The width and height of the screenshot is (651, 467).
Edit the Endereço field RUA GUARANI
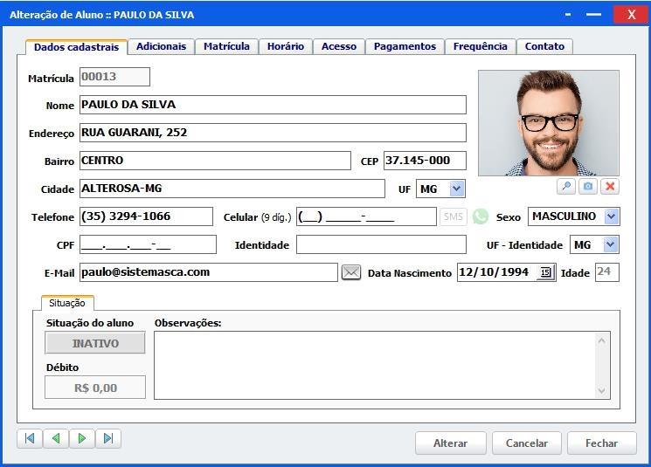pyautogui.click(x=273, y=133)
